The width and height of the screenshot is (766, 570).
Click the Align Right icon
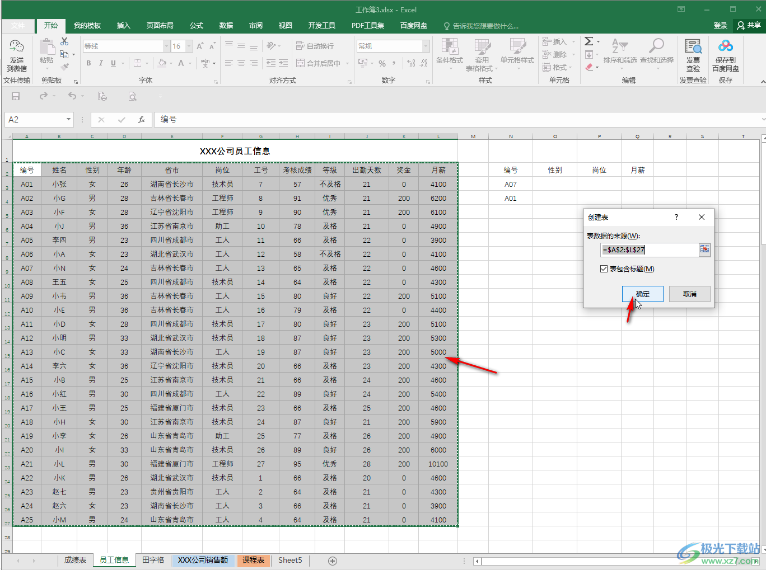(254, 63)
